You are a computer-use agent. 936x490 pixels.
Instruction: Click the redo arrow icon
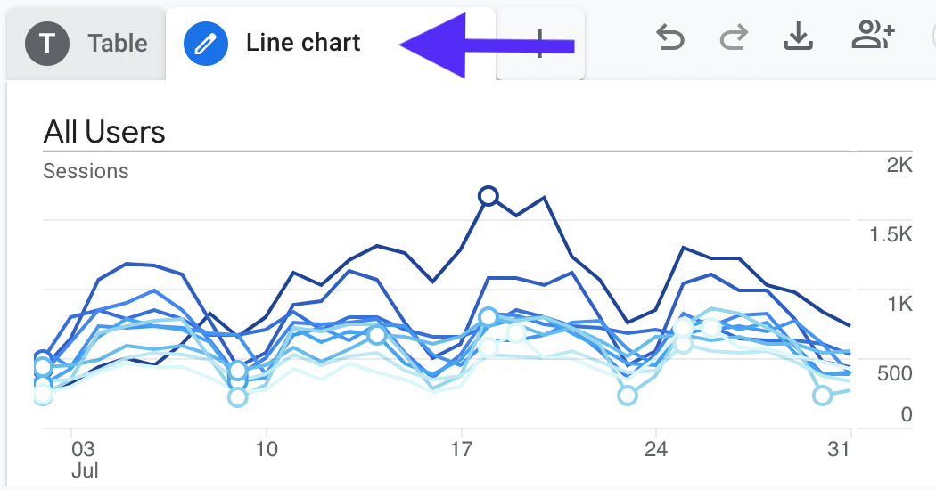734,37
